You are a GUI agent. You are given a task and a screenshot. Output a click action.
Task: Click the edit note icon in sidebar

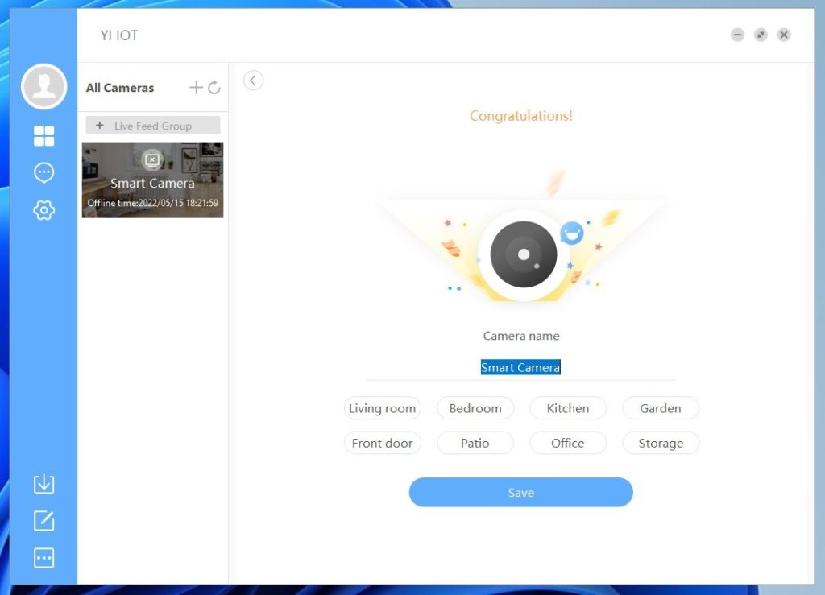pos(44,521)
